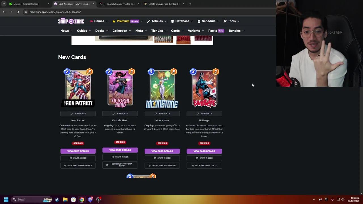Image resolution: width=363 pixels, height=204 pixels.
Task: Open the Decks submenu
Action: [102, 31]
